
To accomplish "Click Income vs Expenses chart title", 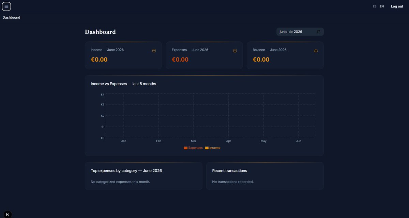I will [123, 84].
